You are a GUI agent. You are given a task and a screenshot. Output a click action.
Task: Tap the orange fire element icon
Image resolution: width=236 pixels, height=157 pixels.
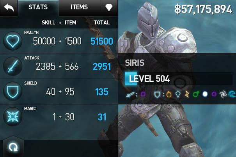[x=169, y=94]
